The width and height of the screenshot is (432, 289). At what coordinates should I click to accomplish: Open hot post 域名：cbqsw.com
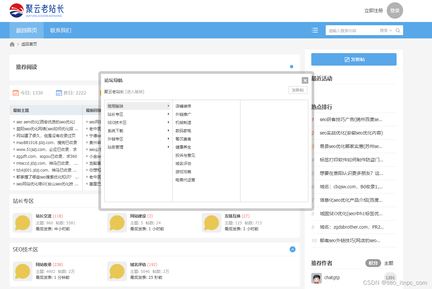click(x=351, y=187)
